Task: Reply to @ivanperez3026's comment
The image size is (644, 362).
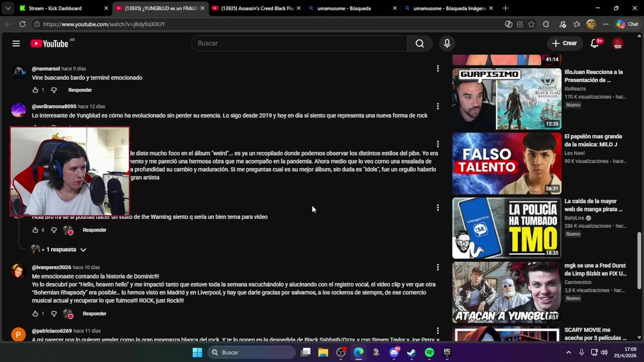Action: (x=95, y=314)
